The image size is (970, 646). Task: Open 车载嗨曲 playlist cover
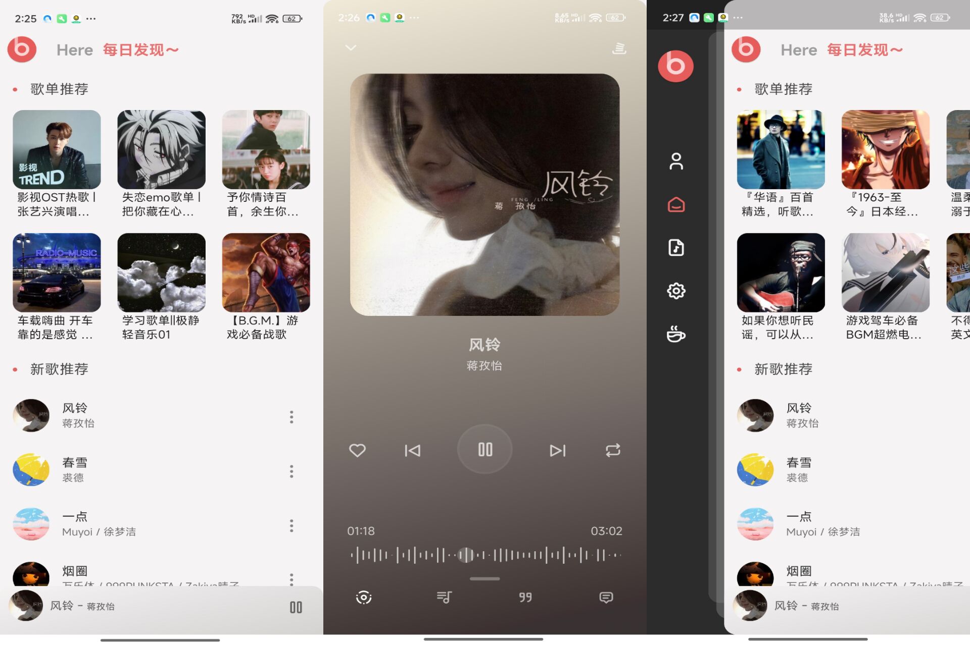coord(57,273)
